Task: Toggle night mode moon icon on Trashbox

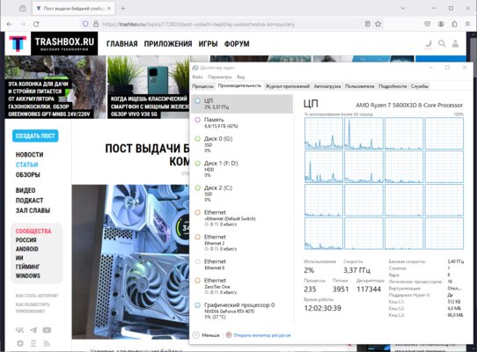Action: (429, 44)
